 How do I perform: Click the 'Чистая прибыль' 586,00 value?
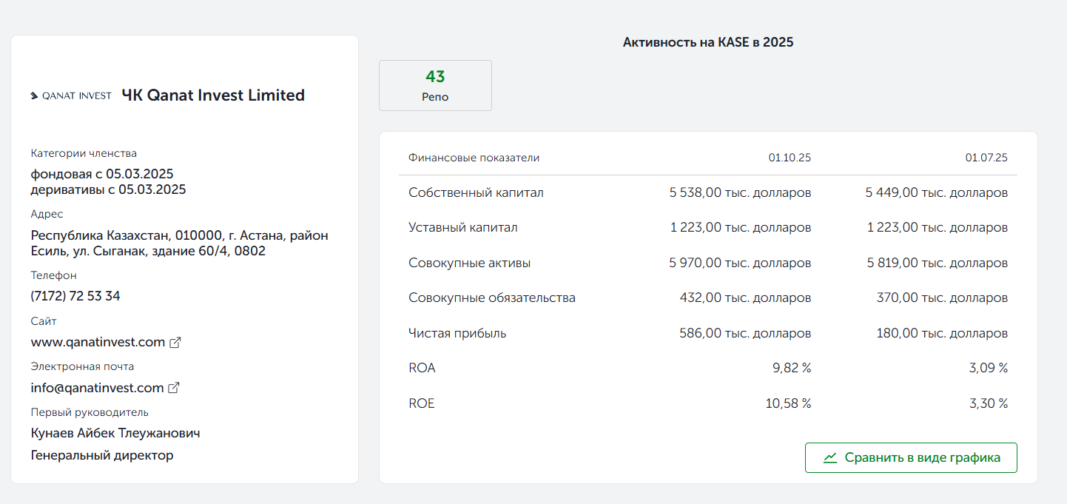[x=745, y=333]
